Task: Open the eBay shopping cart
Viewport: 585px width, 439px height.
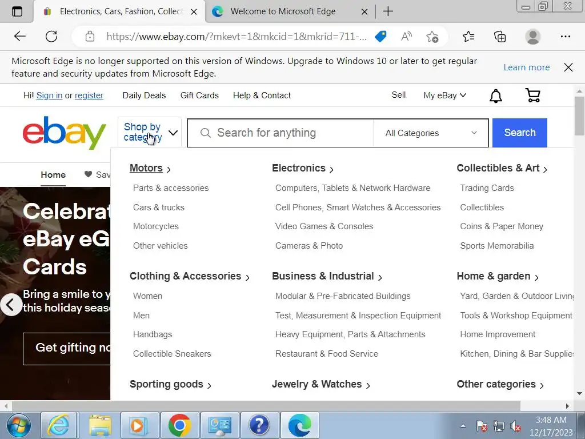Action: (x=532, y=95)
